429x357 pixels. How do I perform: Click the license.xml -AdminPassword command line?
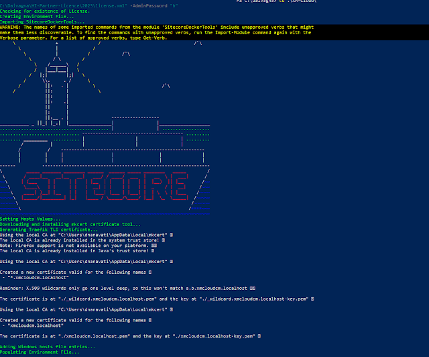coord(89,6)
